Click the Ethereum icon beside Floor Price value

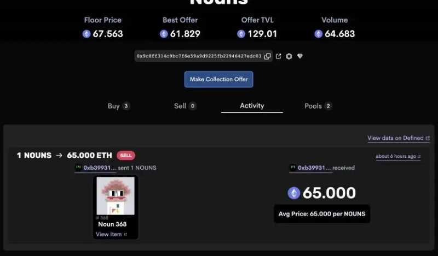87,34
